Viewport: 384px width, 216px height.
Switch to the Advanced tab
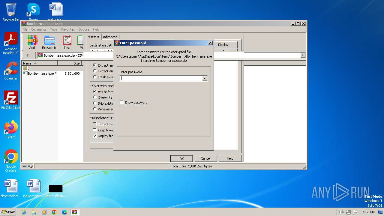tap(110, 37)
